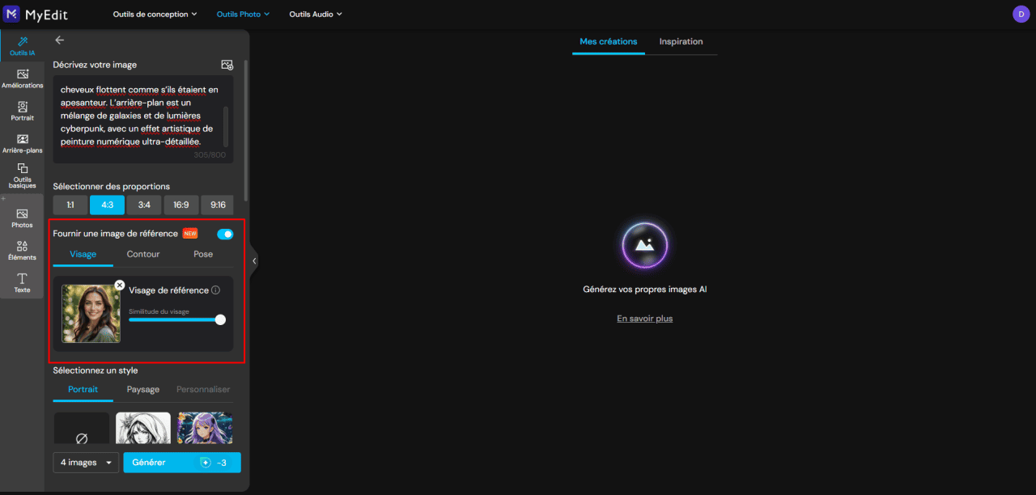Open the Éléments sidebar icon

pyautogui.click(x=22, y=251)
